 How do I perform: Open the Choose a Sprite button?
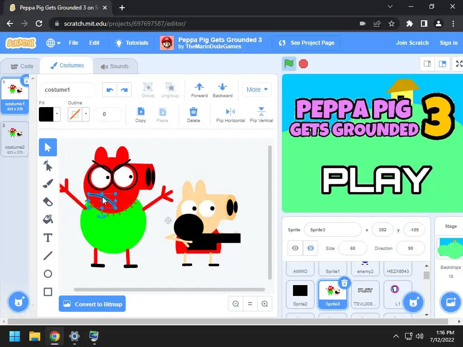(413, 302)
